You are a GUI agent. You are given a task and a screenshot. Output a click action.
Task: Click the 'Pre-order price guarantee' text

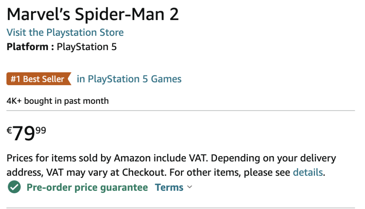87,187
